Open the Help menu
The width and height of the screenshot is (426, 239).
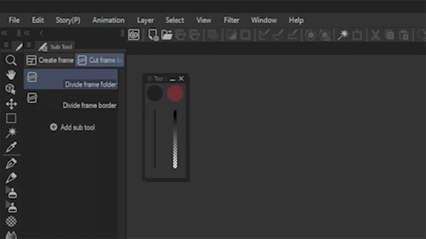tap(296, 20)
